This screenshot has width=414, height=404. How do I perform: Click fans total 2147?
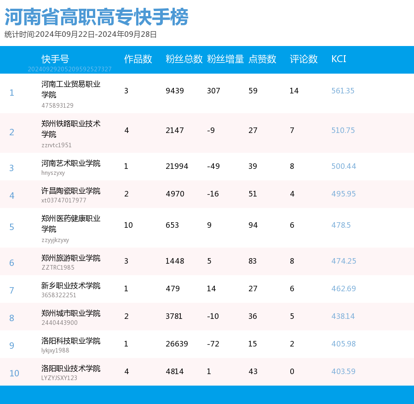point(175,130)
